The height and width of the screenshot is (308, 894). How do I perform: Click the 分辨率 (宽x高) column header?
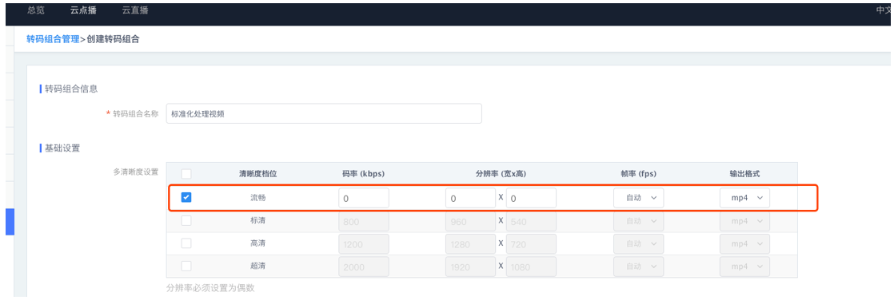click(501, 174)
